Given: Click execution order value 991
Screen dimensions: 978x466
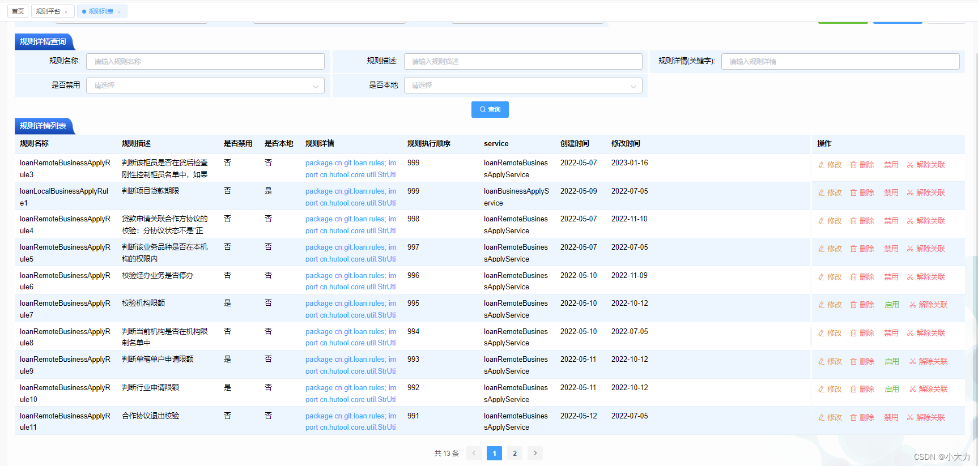Looking at the screenshot, I should click(414, 416).
